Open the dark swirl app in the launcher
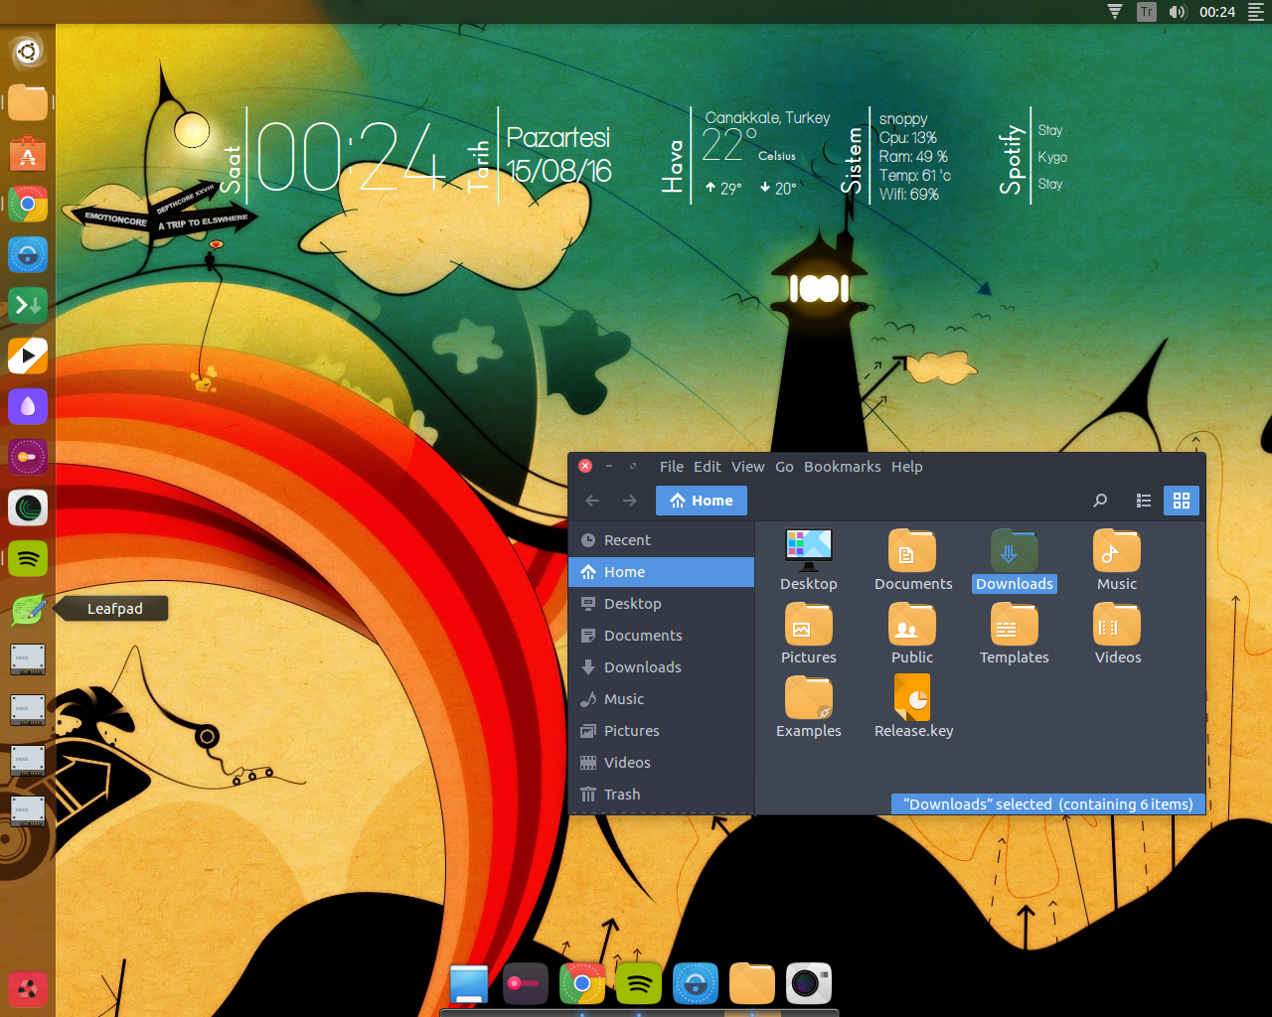Viewport: 1272px width, 1017px height. 28,508
